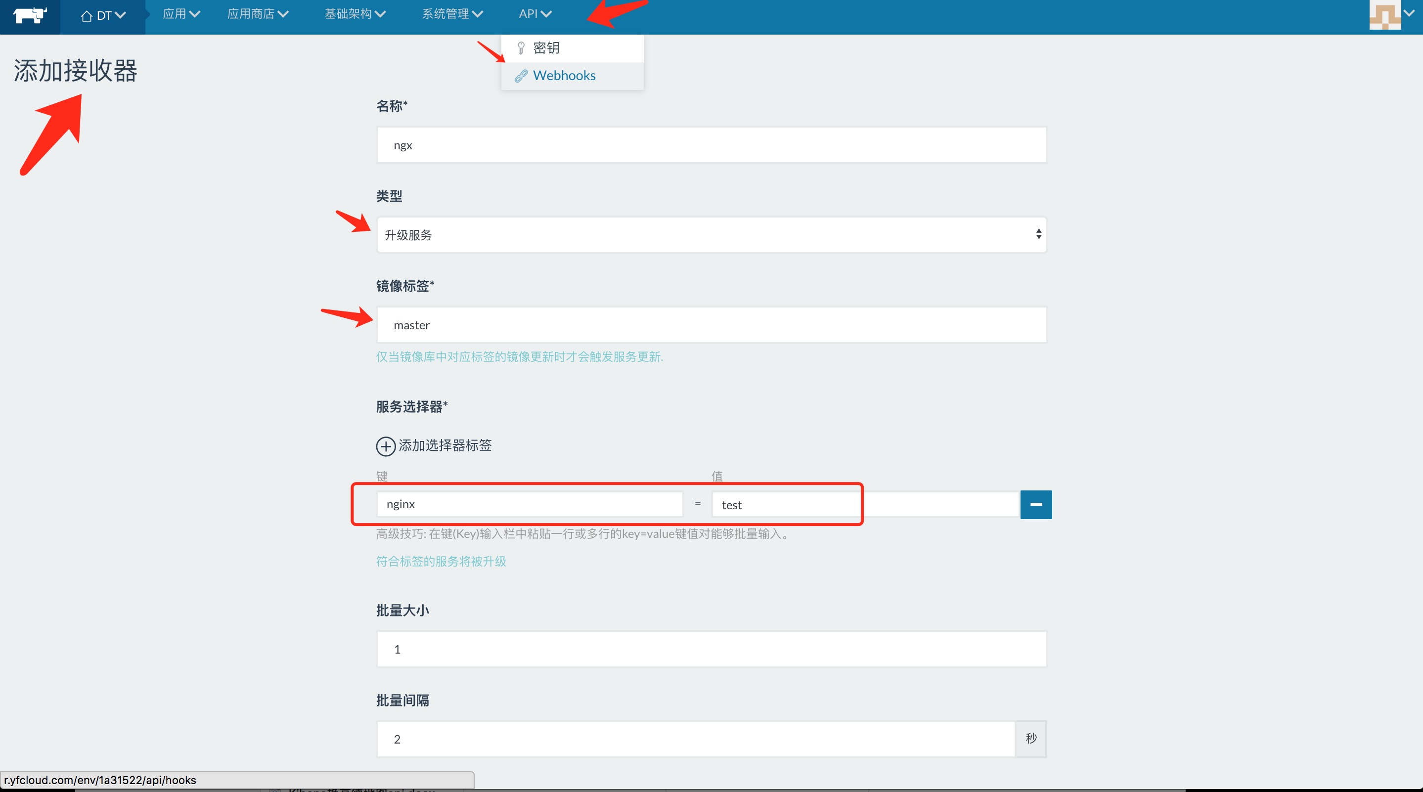Viewport: 1423px width, 792px height.
Task: Open the 类型 dropdown showing 升级服务
Action: tap(711, 235)
